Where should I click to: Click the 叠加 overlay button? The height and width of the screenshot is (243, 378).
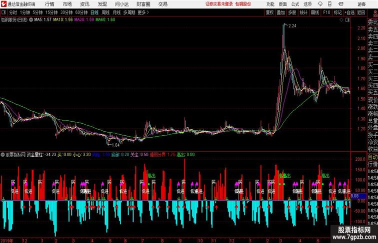281,12
